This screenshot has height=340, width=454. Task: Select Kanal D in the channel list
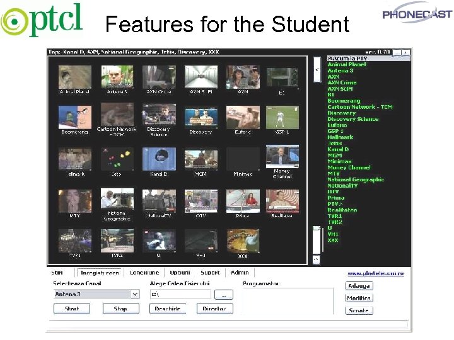coord(338,149)
